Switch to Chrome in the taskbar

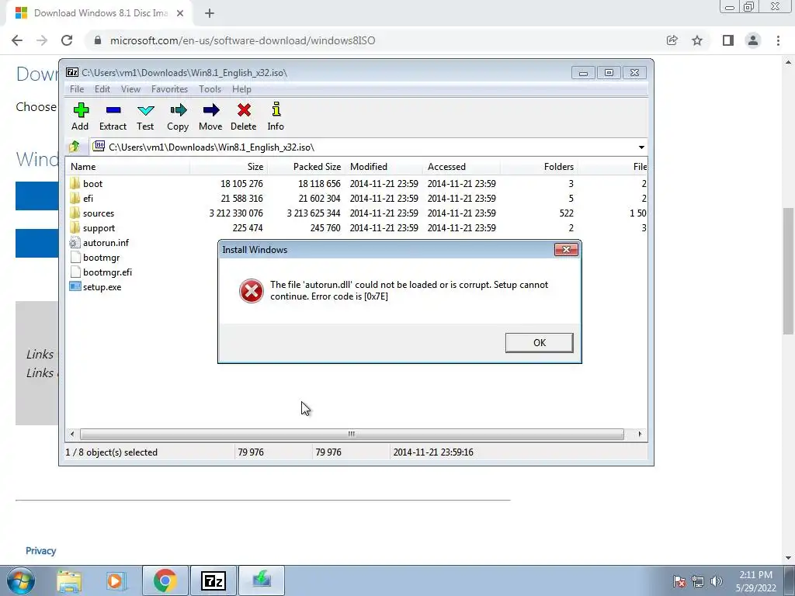tap(165, 580)
